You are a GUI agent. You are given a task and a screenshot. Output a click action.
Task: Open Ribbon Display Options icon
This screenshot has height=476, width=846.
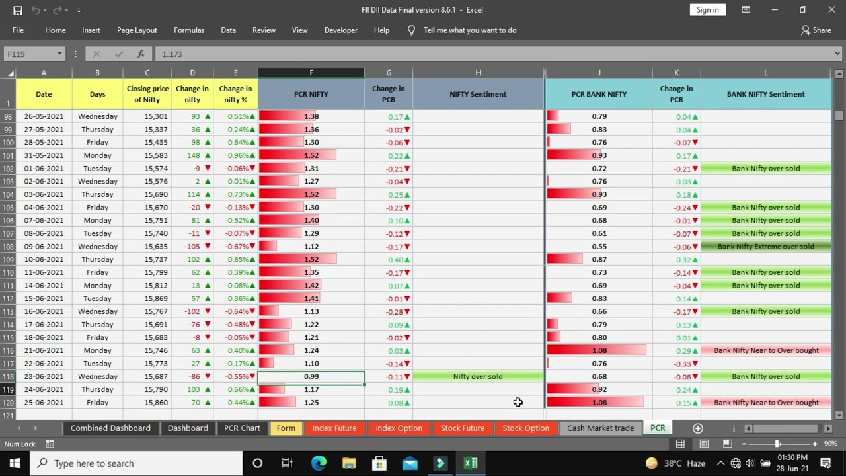[746, 10]
